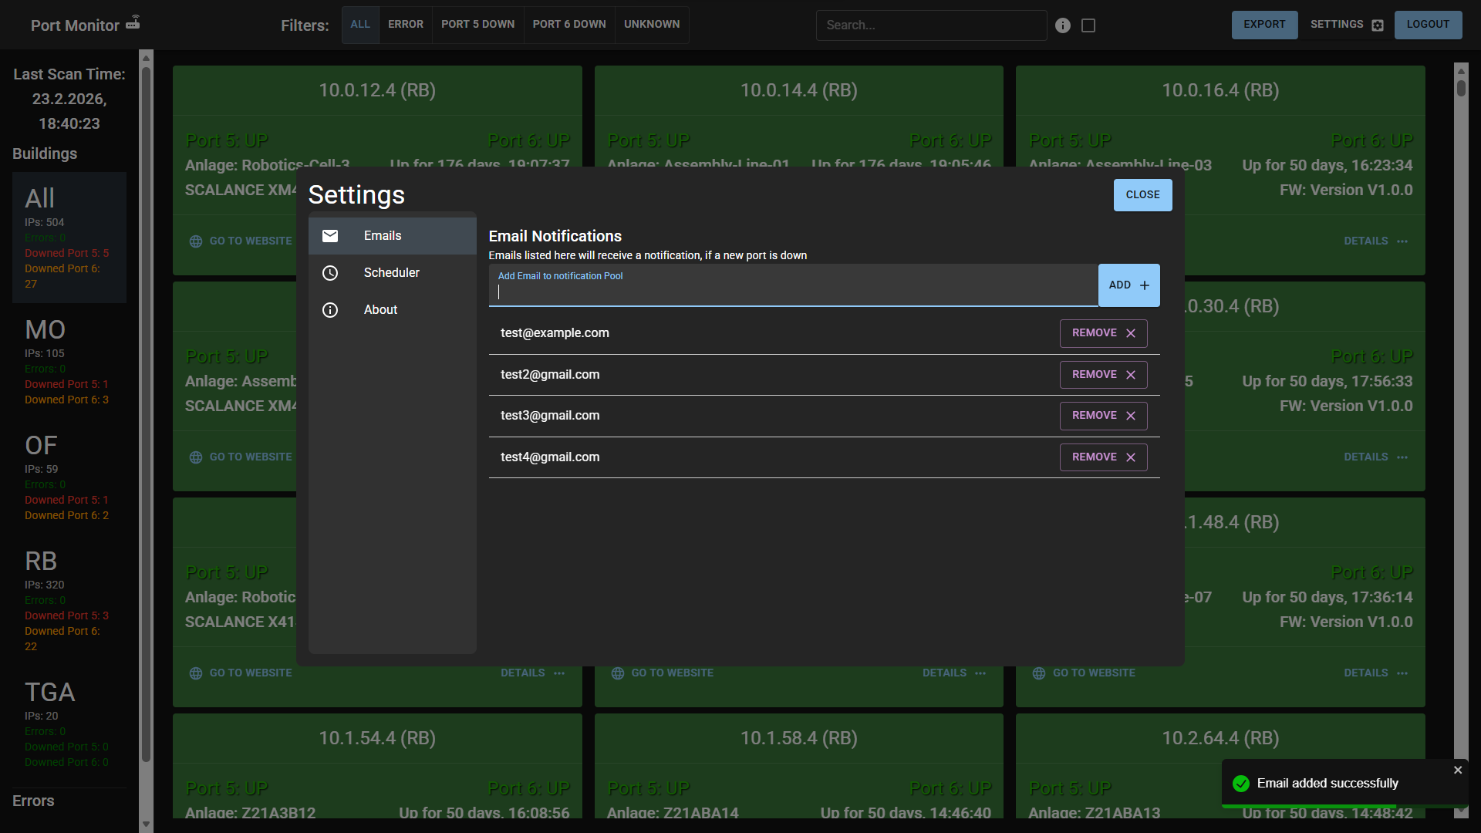Open the info circle icon near the search bar
This screenshot has height=833, width=1481.
tap(1063, 25)
